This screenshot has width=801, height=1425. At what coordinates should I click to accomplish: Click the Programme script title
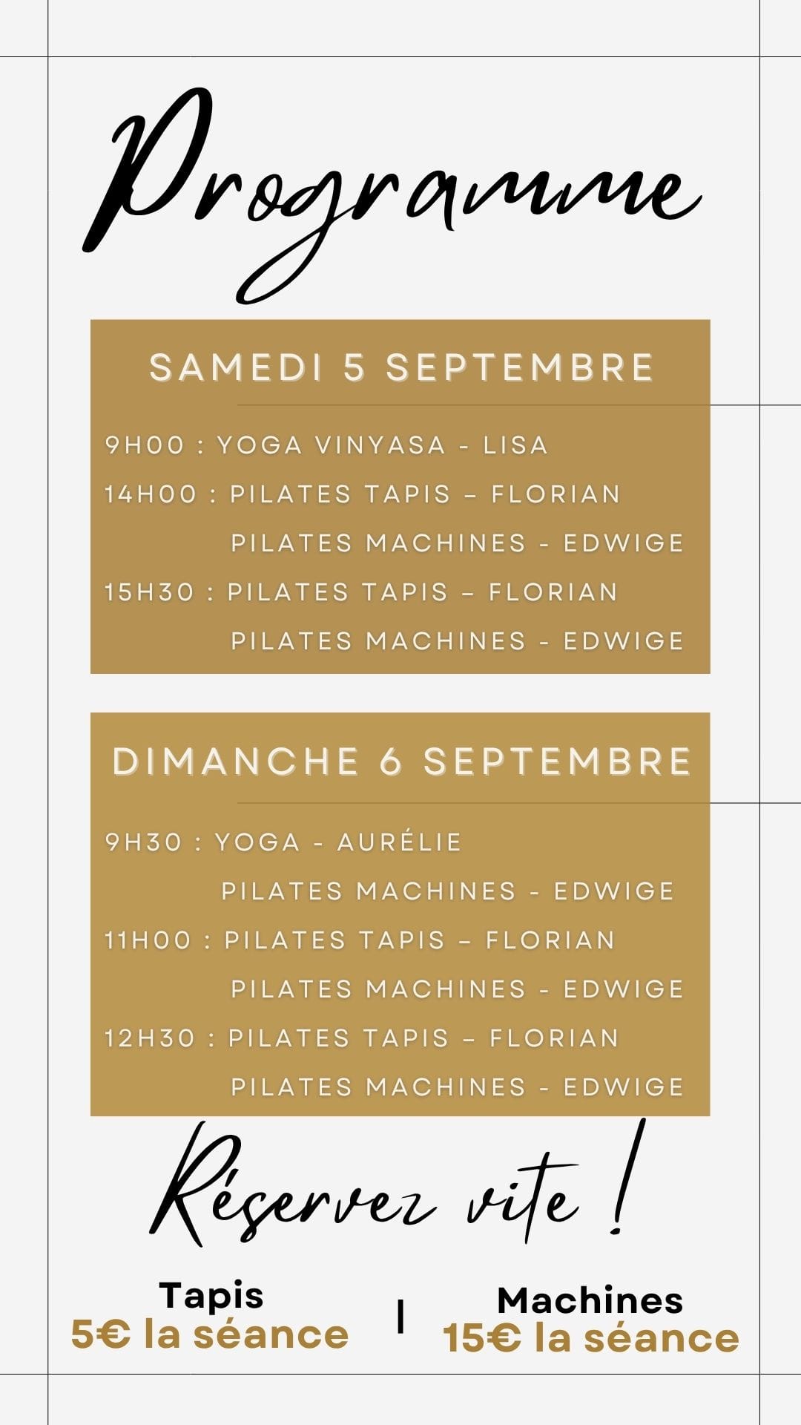(392, 195)
